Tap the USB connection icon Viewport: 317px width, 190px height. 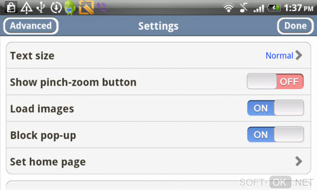(41, 7)
